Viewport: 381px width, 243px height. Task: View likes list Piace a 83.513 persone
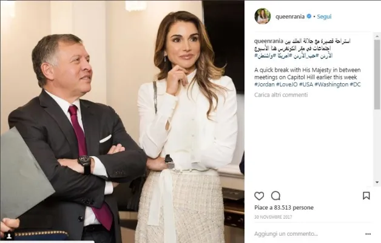(284, 208)
